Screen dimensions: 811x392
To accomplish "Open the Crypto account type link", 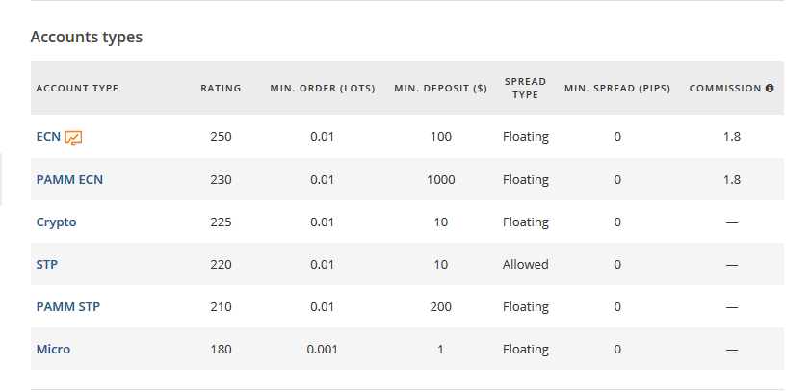I will [x=57, y=222].
